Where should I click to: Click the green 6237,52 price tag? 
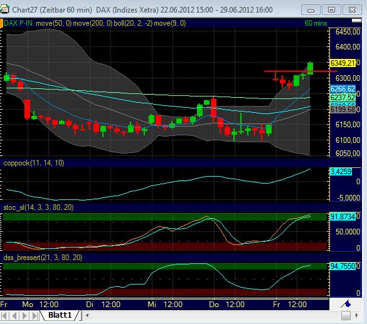coord(343,98)
